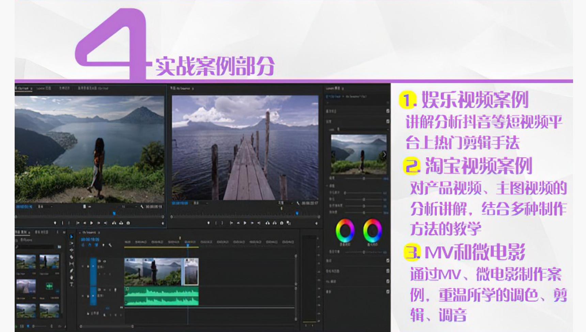Click the timeline playhead marker

[187, 245]
